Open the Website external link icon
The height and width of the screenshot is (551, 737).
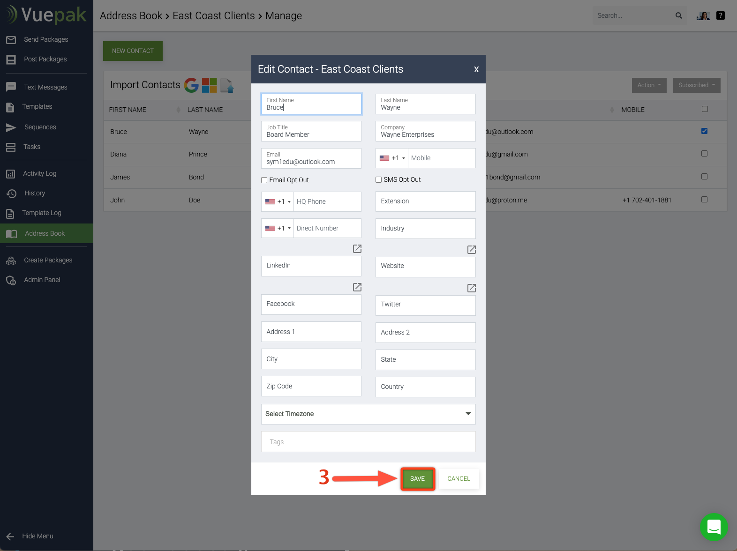[472, 250]
